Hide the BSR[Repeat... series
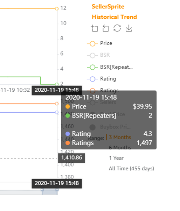Screen dimensions: 180x211 [x=110, y=67]
